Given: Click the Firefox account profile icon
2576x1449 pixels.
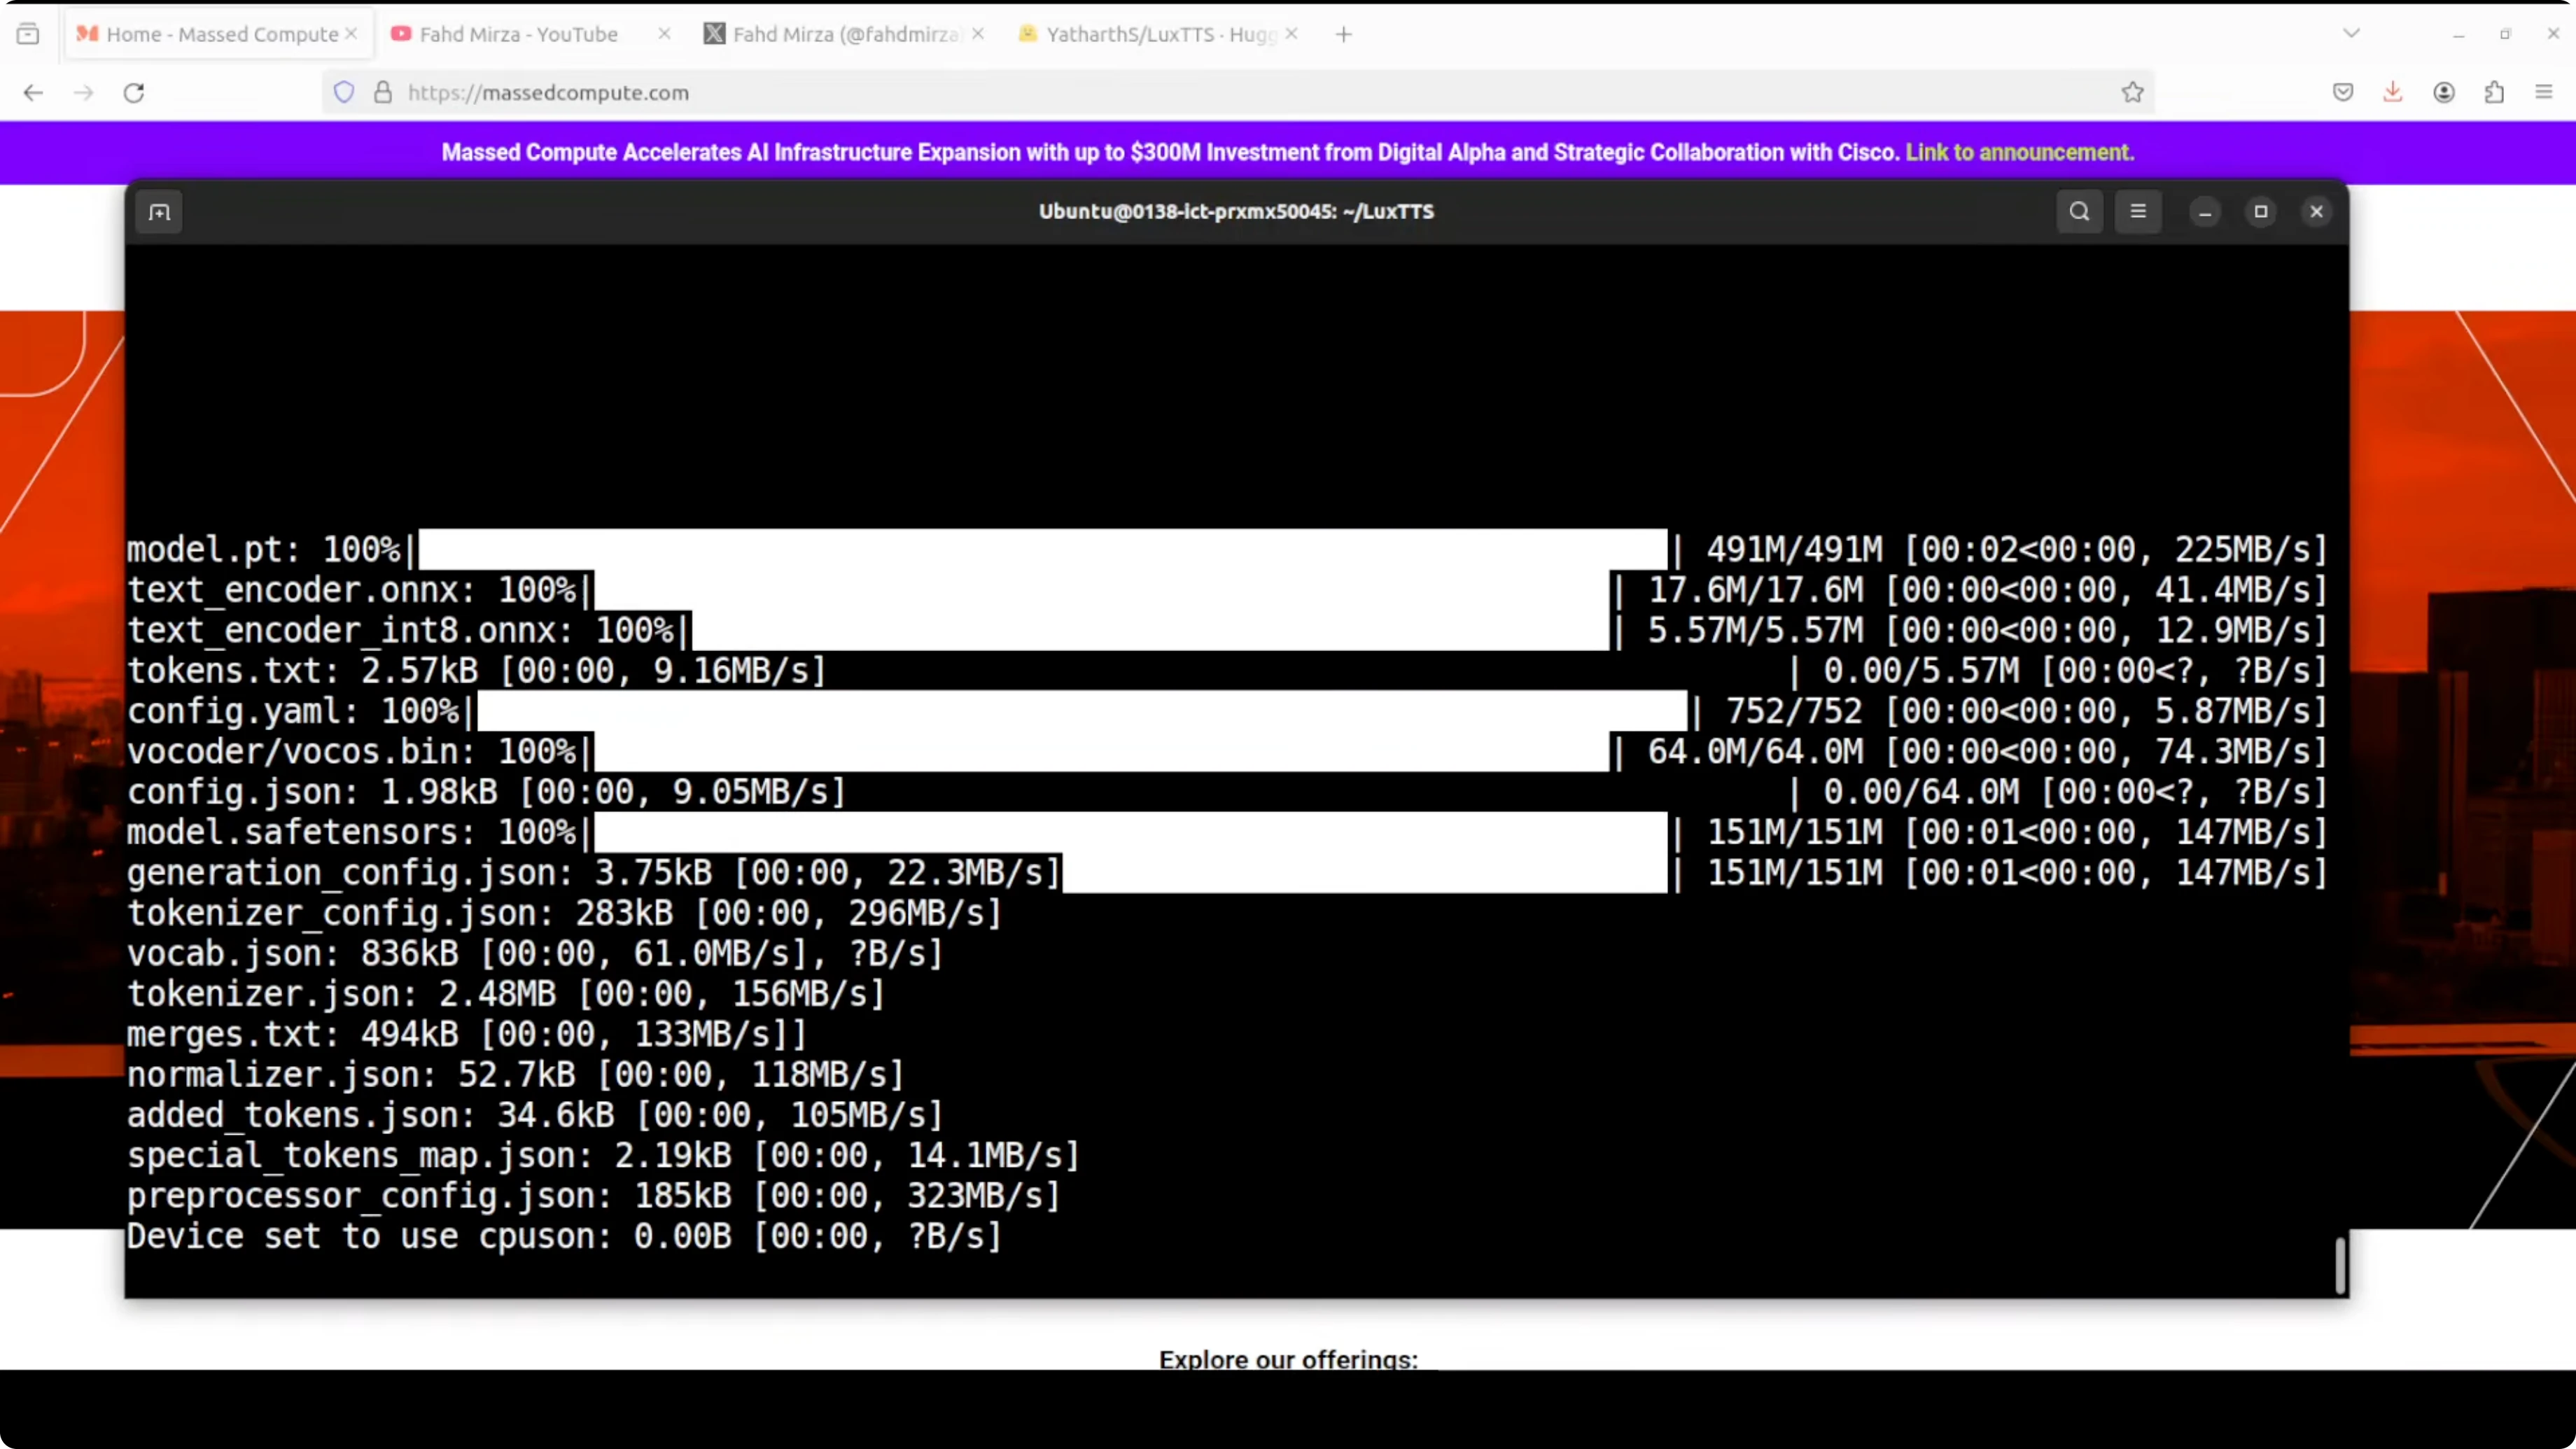Looking at the screenshot, I should [x=2444, y=93].
